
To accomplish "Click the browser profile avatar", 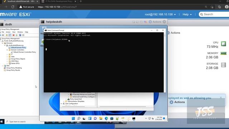I will 226,7.
